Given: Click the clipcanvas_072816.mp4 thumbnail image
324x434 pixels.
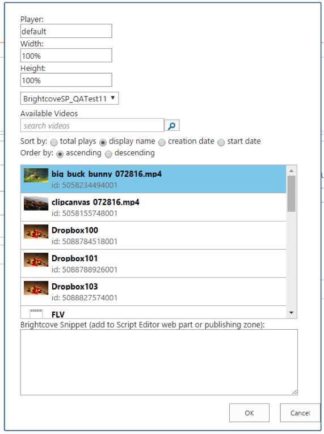Looking at the screenshot, I should click(36, 204).
